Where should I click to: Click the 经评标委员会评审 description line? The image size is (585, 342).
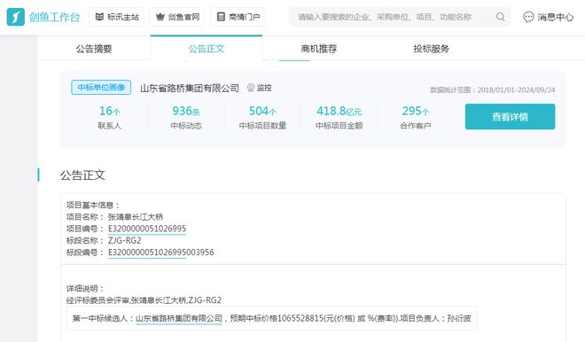[x=144, y=300]
